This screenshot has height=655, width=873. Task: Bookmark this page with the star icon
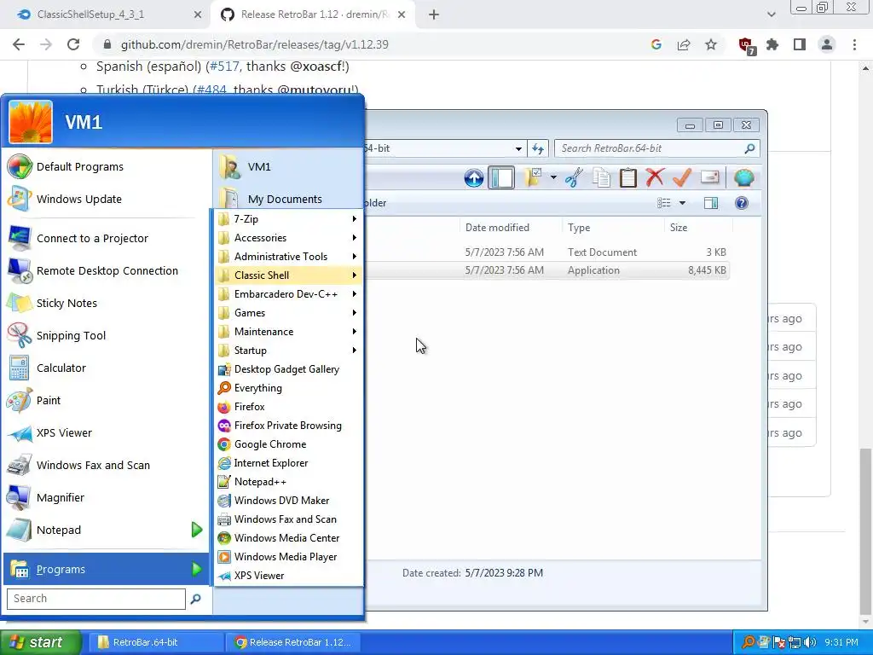pyautogui.click(x=711, y=44)
